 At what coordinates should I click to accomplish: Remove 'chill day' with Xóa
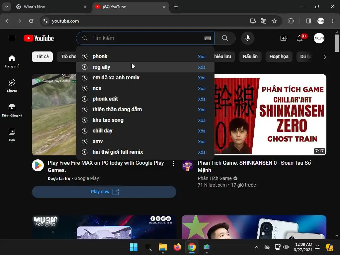coord(202,131)
